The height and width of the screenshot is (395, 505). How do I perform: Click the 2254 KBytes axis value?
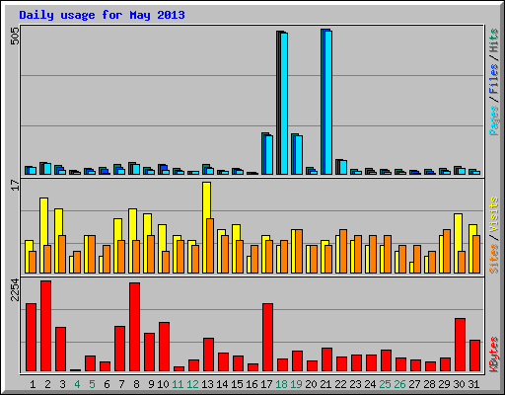coord(15,290)
